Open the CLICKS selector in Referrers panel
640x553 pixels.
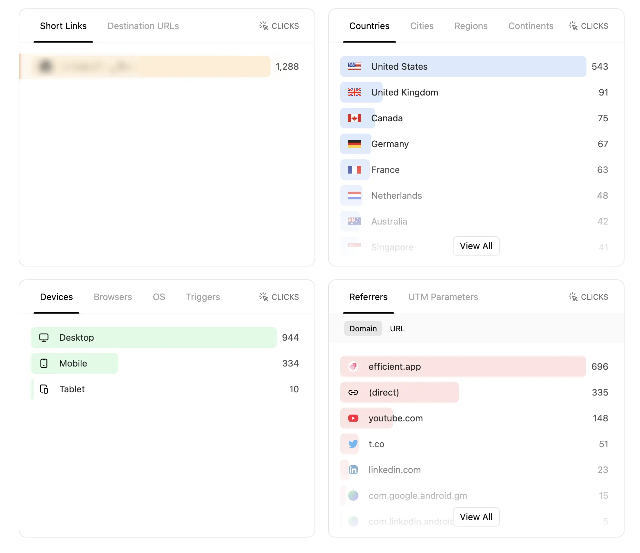click(588, 297)
